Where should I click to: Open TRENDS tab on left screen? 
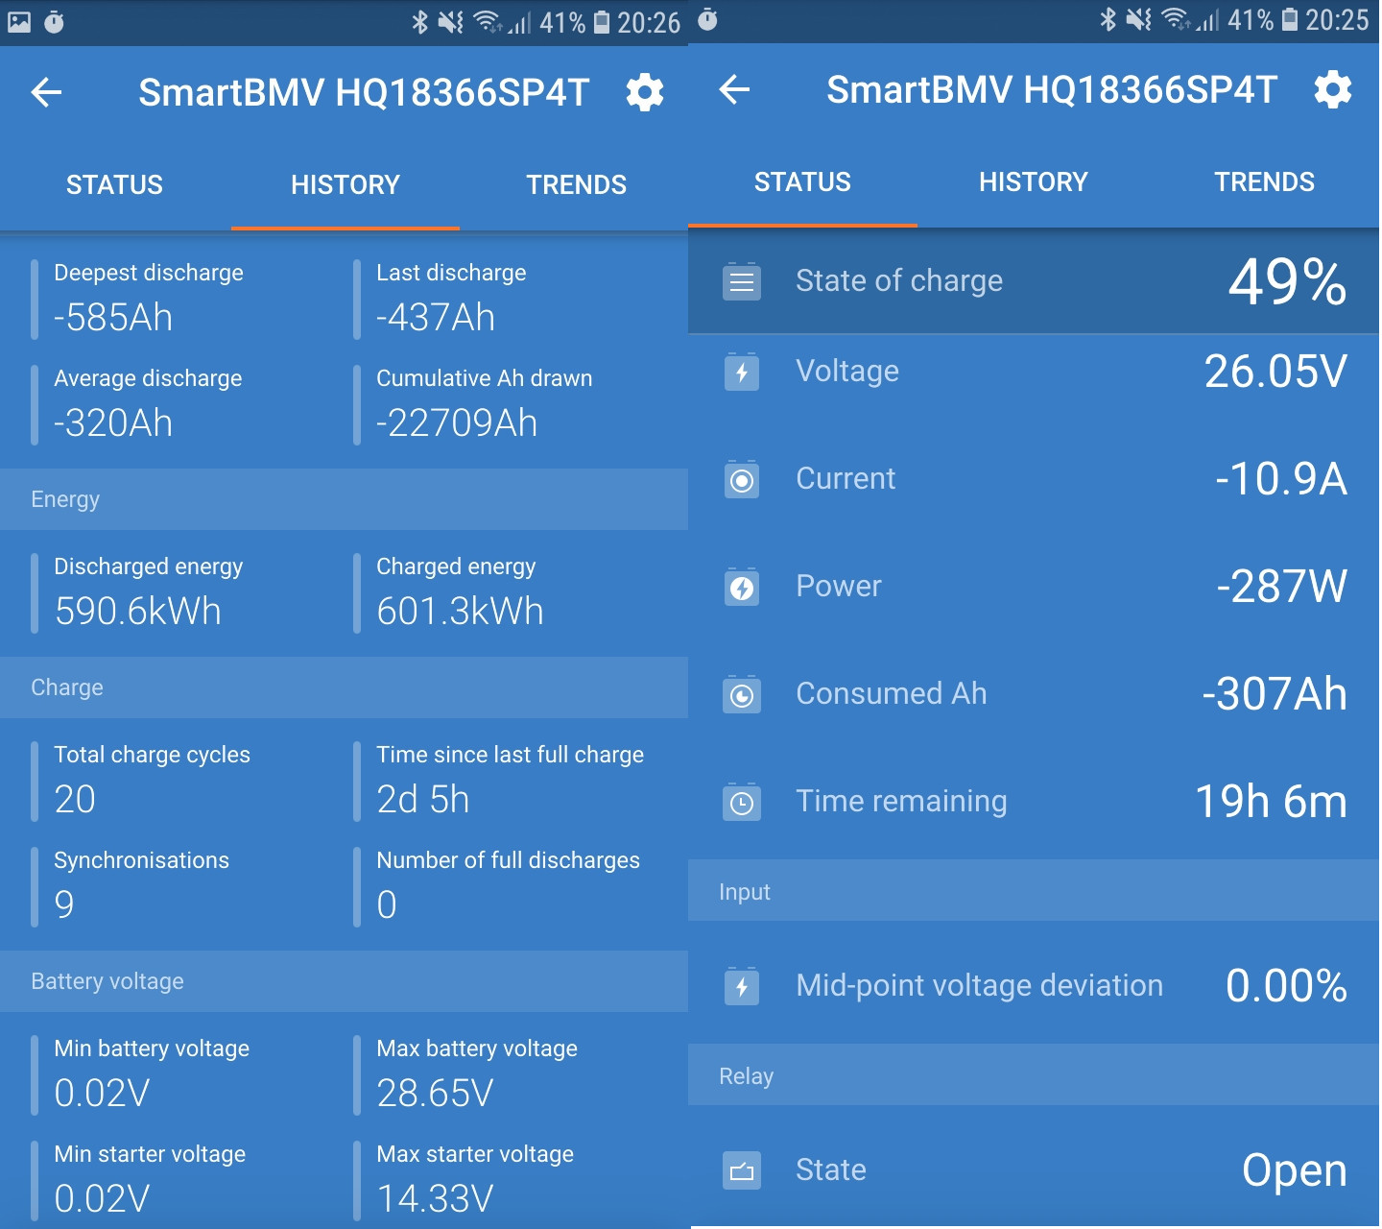click(x=576, y=184)
